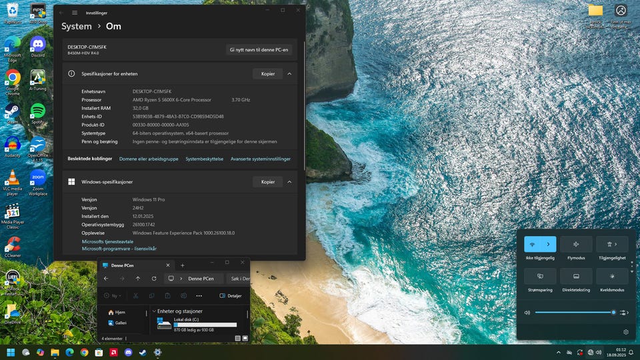The height and width of the screenshot is (360, 640).
Task: Collapse the Enheter og stasjoner group
Action: [x=155, y=311]
